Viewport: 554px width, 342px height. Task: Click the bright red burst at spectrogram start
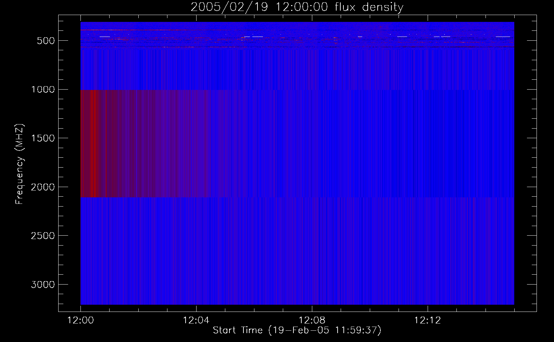[89, 144]
